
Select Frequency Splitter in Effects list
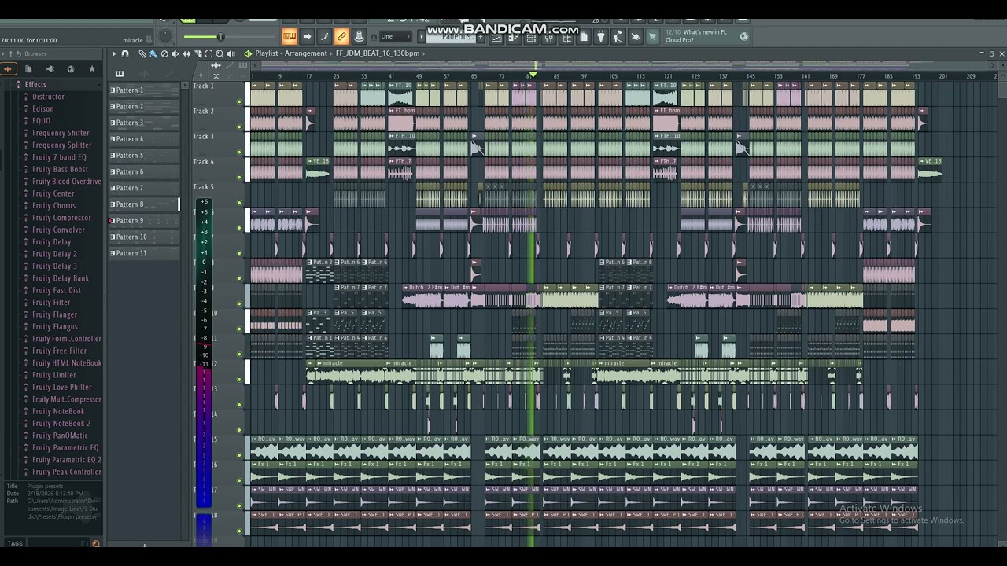61,145
